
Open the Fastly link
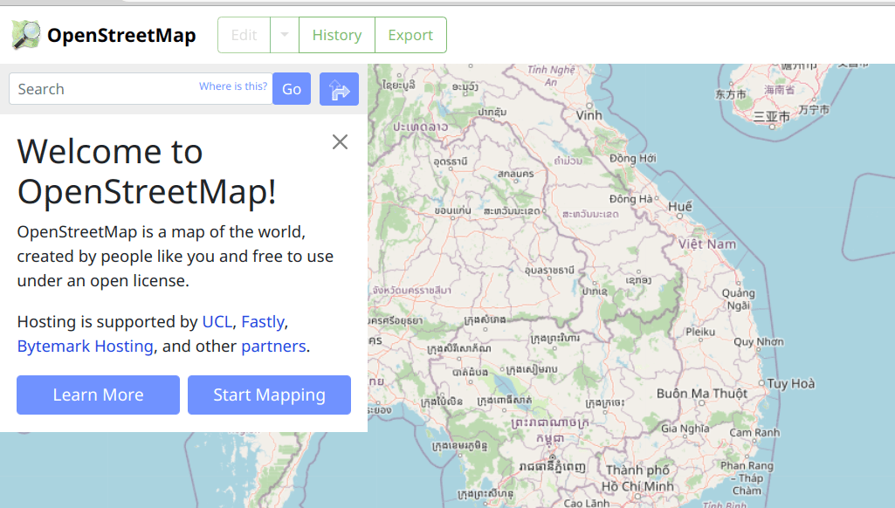(263, 322)
